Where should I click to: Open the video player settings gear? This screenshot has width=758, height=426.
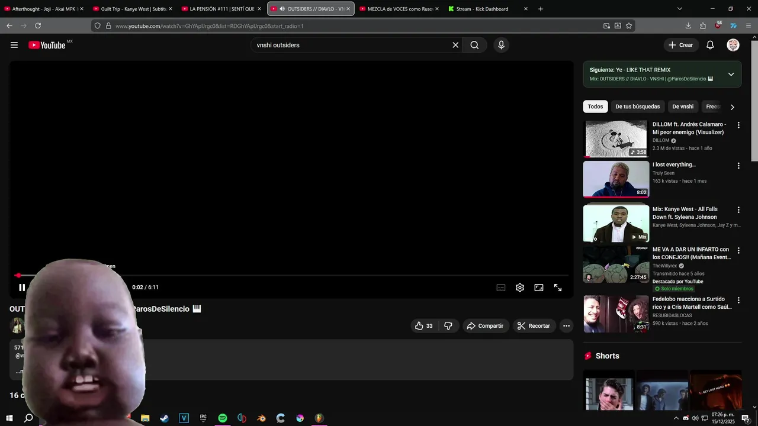(519, 288)
